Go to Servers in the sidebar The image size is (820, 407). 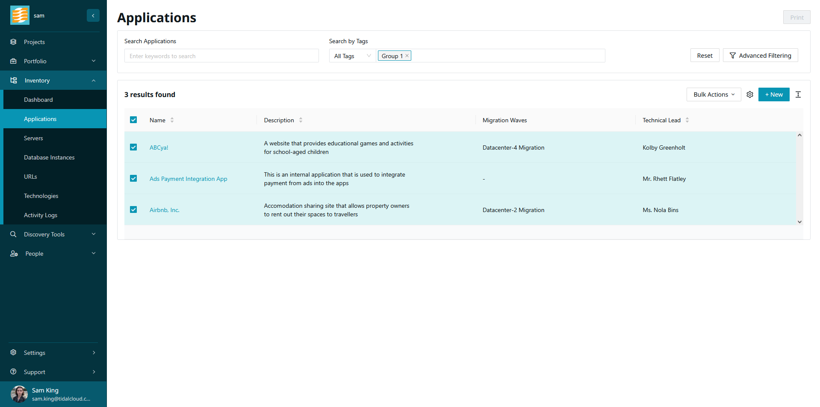pos(33,138)
